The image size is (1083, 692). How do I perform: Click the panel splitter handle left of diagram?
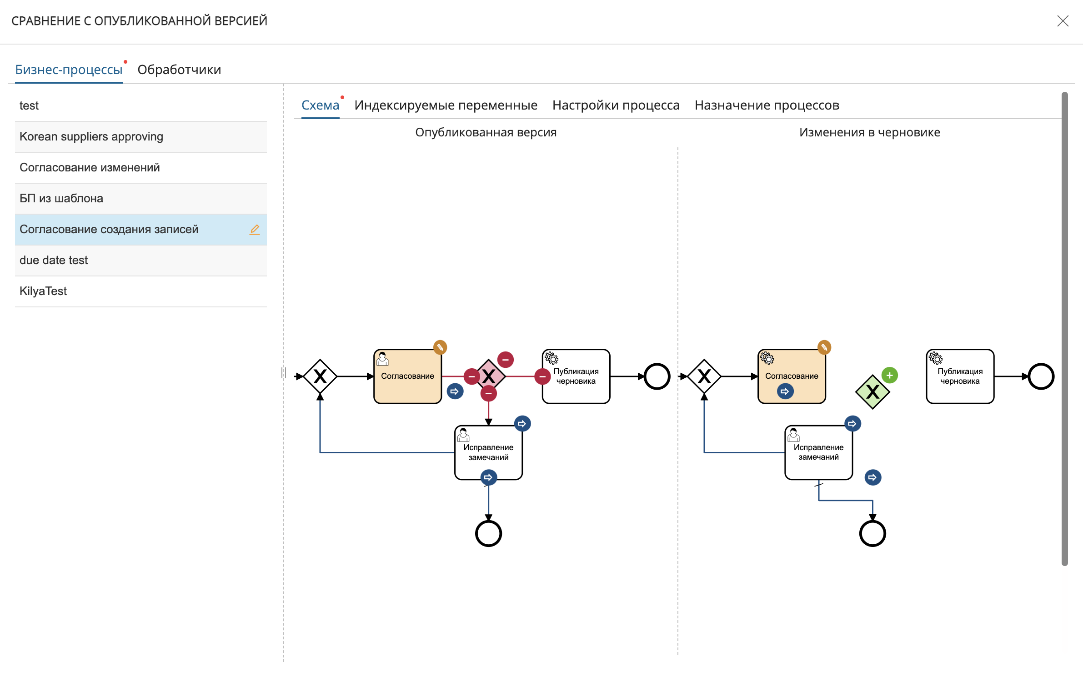coord(283,373)
